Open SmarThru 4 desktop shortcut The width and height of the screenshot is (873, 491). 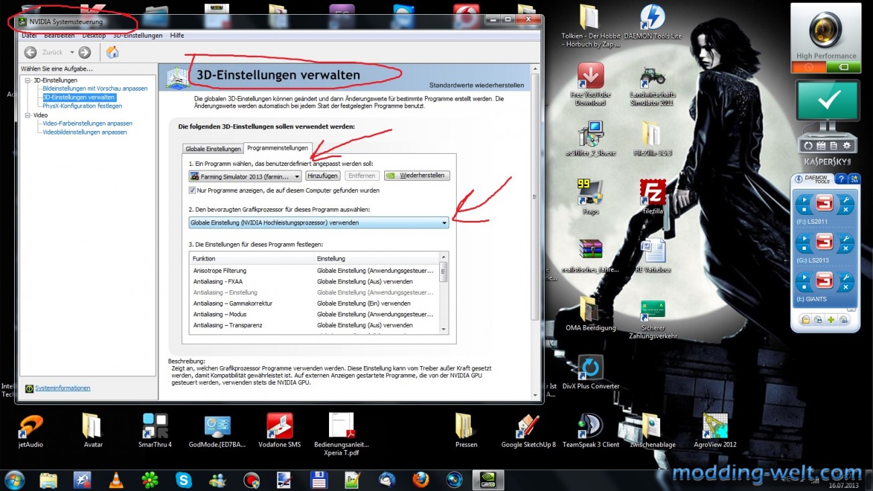[x=155, y=431]
